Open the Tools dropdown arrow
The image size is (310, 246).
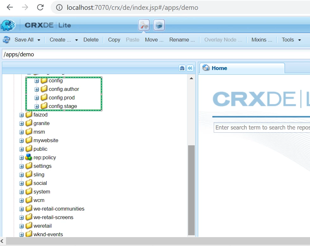click(x=300, y=40)
